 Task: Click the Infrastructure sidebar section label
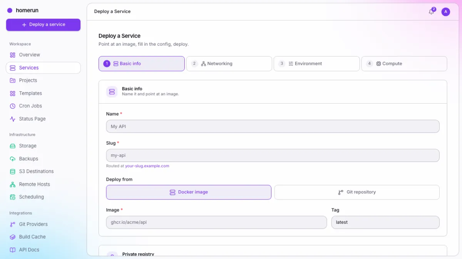(x=22, y=135)
